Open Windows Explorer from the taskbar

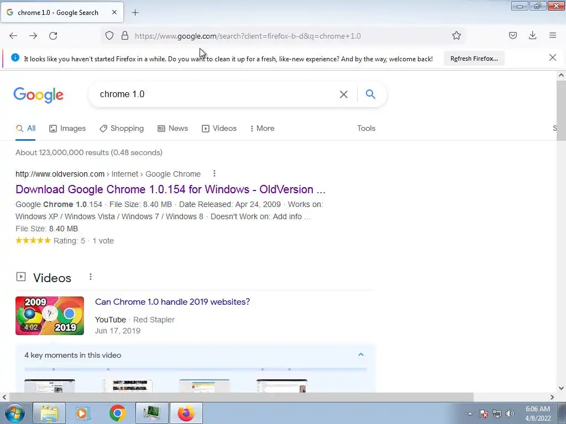49,413
